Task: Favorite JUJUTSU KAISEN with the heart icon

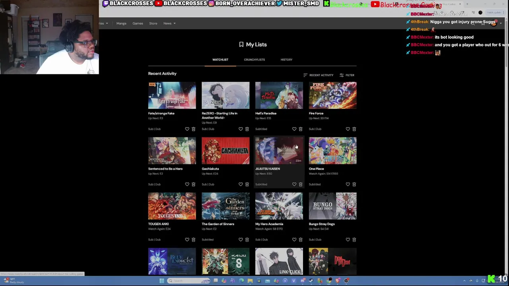Action: point(294,184)
